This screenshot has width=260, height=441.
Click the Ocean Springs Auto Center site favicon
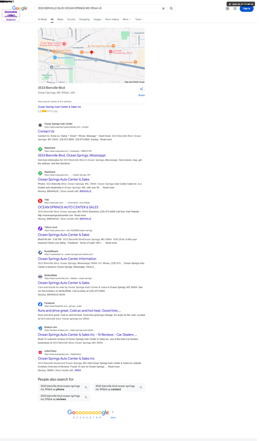tap(40, 125)
